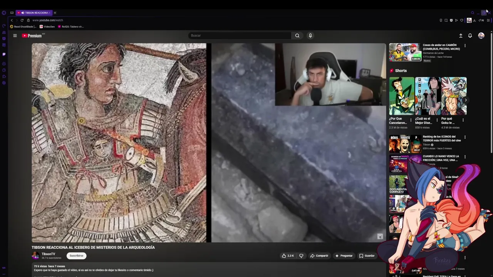The height and width of the screenshot is (277, 493).
Task: Open the workspaces icon beside the tab
Action: pyautogui.click(x=12, y=13)
